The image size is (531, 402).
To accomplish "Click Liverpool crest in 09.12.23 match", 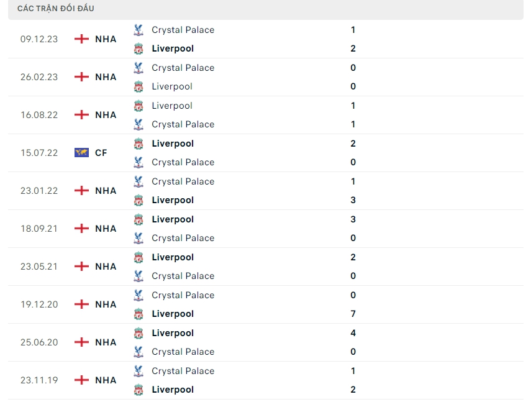I will 138,48.
